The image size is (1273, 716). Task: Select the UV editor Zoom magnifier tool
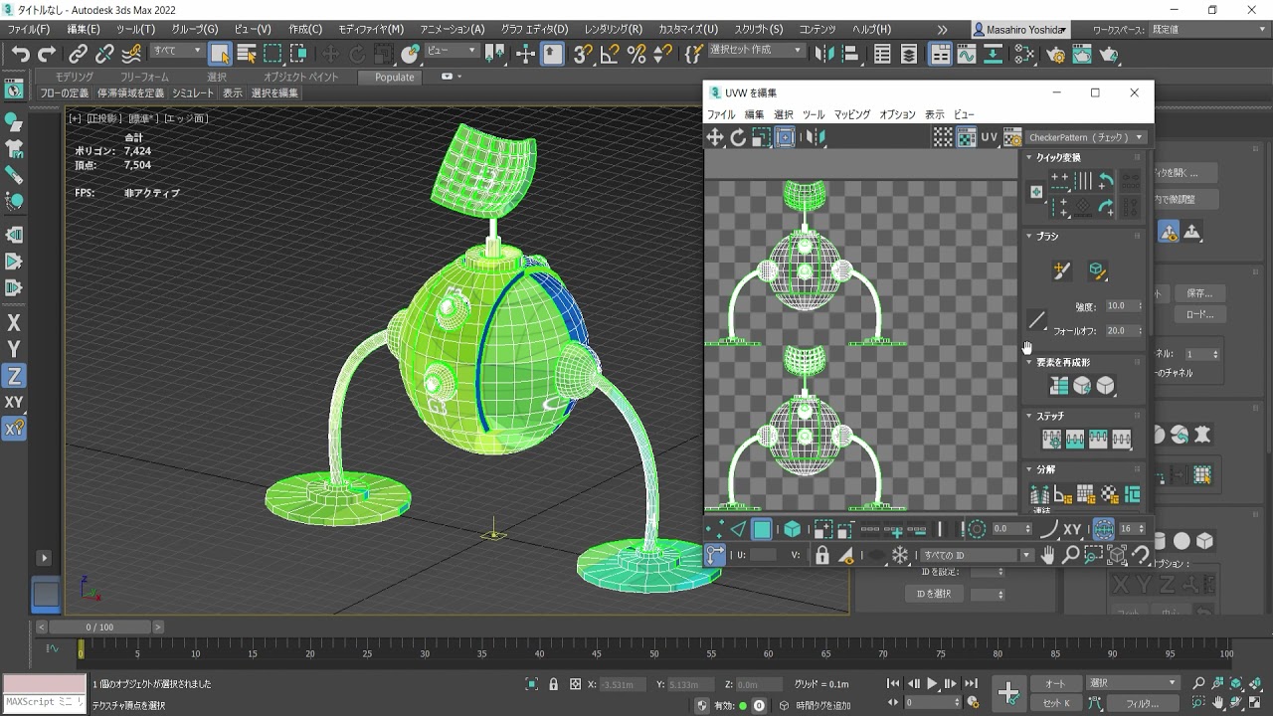[1070, 556]
